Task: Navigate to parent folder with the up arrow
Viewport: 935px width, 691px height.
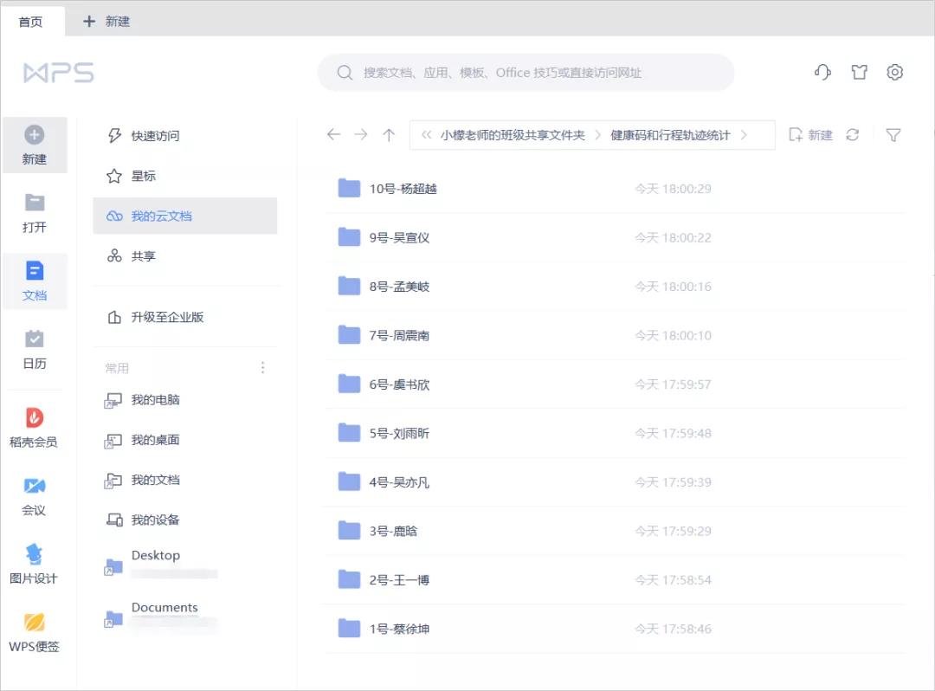Action: (x=388, y=135)
